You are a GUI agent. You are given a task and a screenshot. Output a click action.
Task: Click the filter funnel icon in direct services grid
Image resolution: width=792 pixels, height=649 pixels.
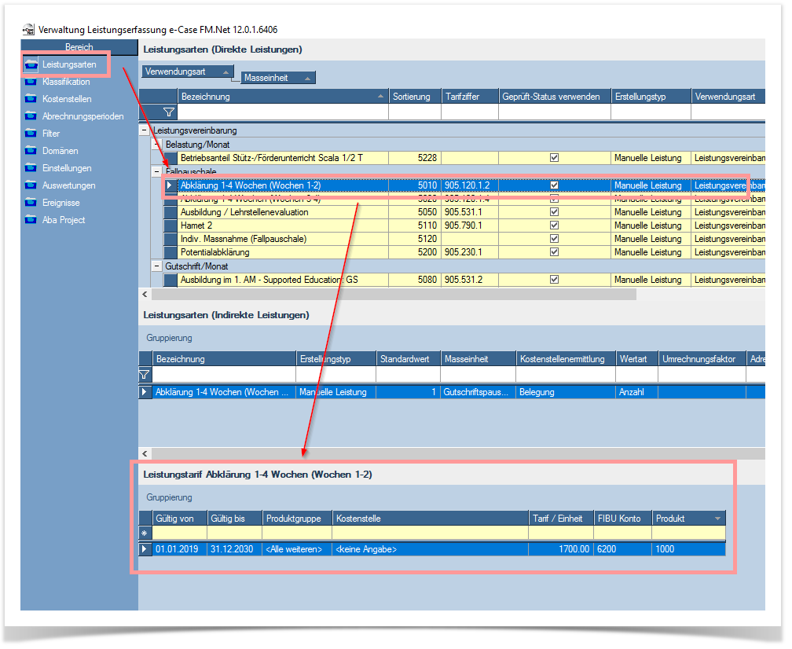coord(169,112)
